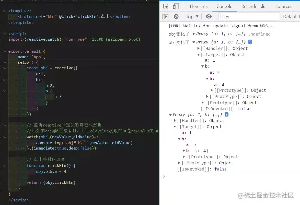Click the {immediate:true,deep:false} options line
The image size is (300, 205).
tap(61, 148)
